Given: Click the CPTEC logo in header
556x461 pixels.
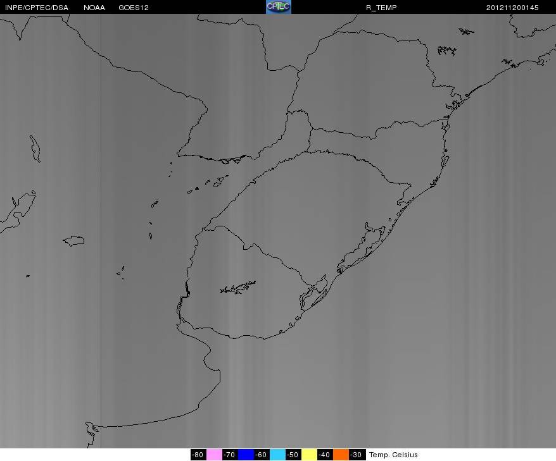Looking at the screenshot, I should [x=279, y=7].
